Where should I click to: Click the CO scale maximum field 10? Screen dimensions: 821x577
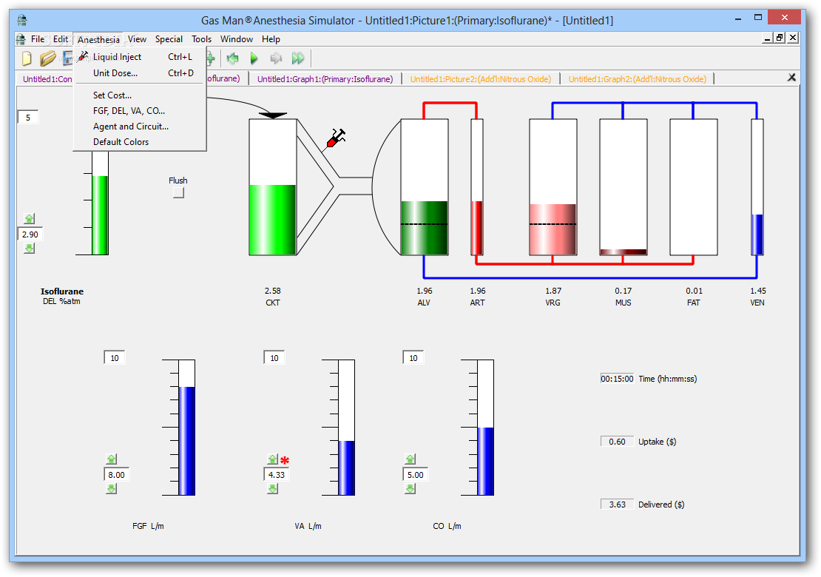point(413,357)
